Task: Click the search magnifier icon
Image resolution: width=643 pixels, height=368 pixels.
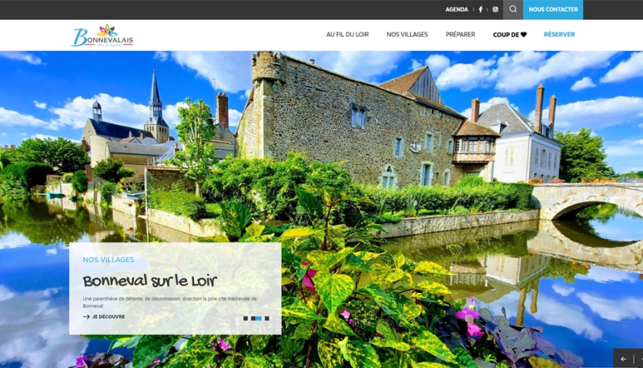Action: pyautogui.click(x=513, y=9)
